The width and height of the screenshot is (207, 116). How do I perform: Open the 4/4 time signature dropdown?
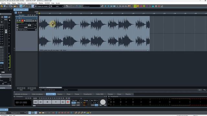tap(94, 103)
